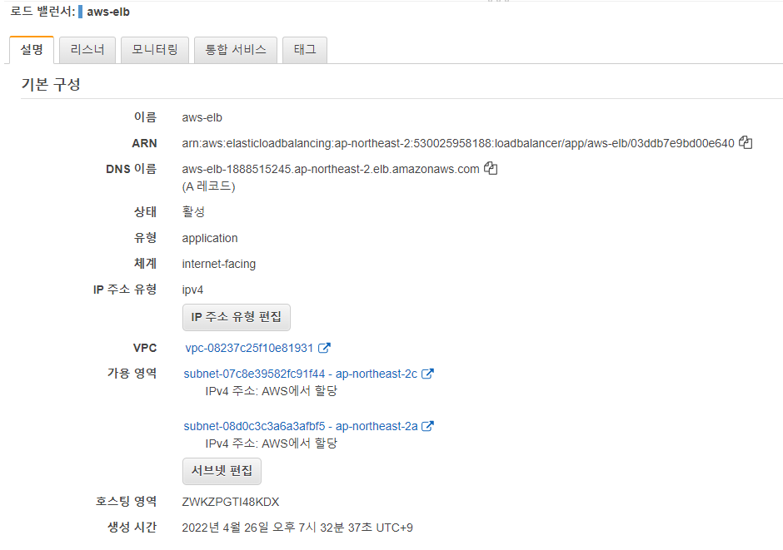
Task: Click the aws-elb name value in 이름 row
Action: tap(202, 117)
